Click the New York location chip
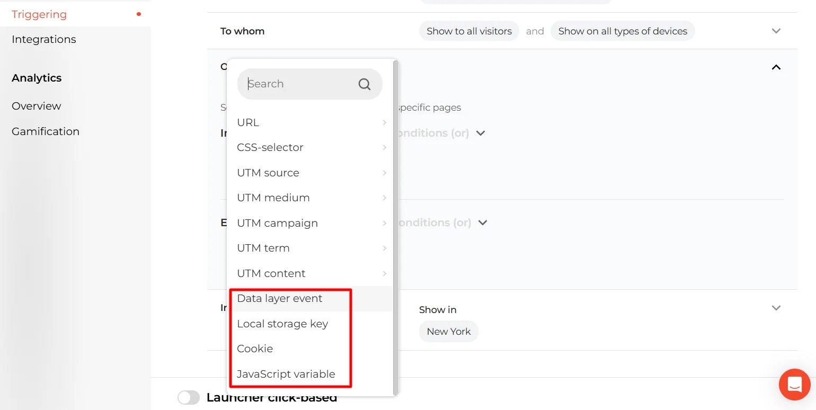Screen dimensions: 816x410 click(448, 332)
